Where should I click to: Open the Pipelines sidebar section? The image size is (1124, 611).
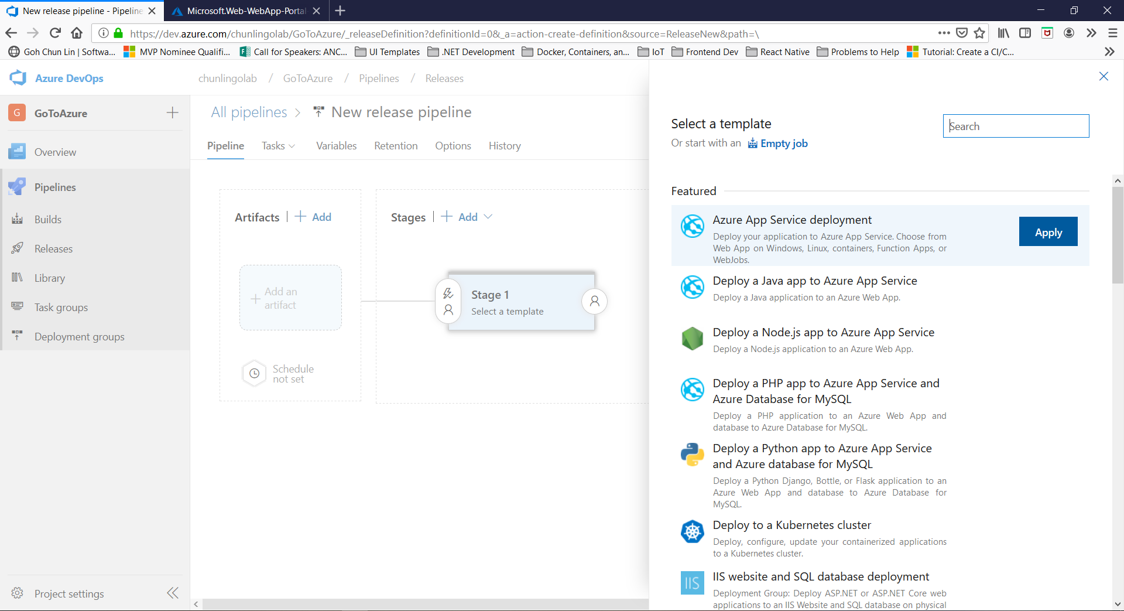coord(55,187)
